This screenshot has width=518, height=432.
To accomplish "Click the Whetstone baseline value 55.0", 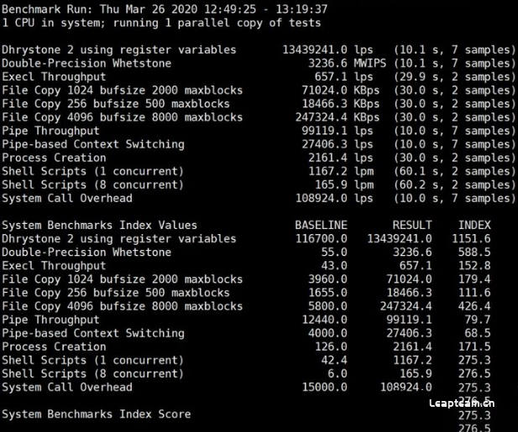I will click(334, 252).
